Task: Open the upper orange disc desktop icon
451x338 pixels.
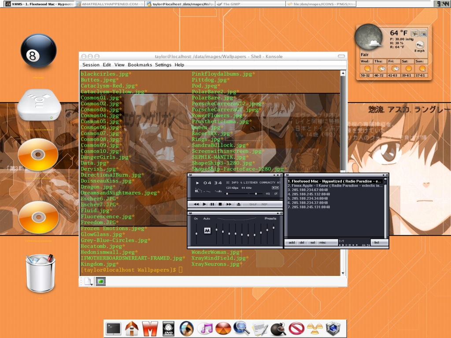Action: (x=38, y=154)
